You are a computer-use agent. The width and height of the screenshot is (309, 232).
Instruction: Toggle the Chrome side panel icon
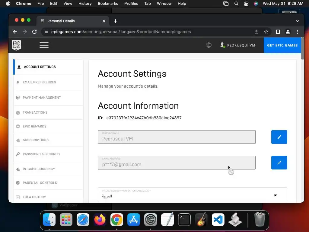tap(278, 32)
